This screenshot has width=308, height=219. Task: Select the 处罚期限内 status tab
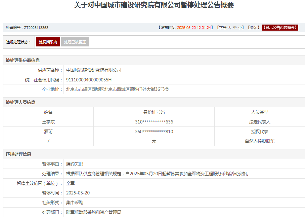48,42
